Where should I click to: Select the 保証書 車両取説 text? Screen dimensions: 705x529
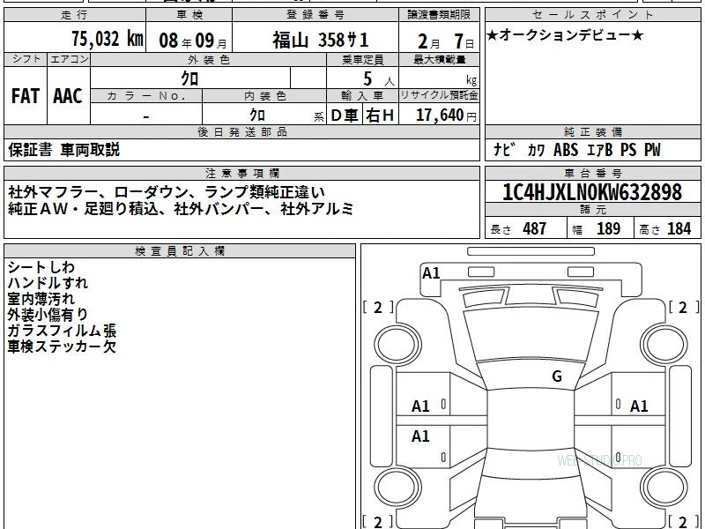tap(63, 150)
